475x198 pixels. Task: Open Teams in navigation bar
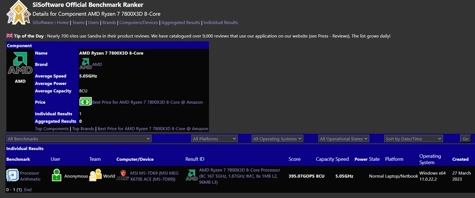[x=78, y=23]
